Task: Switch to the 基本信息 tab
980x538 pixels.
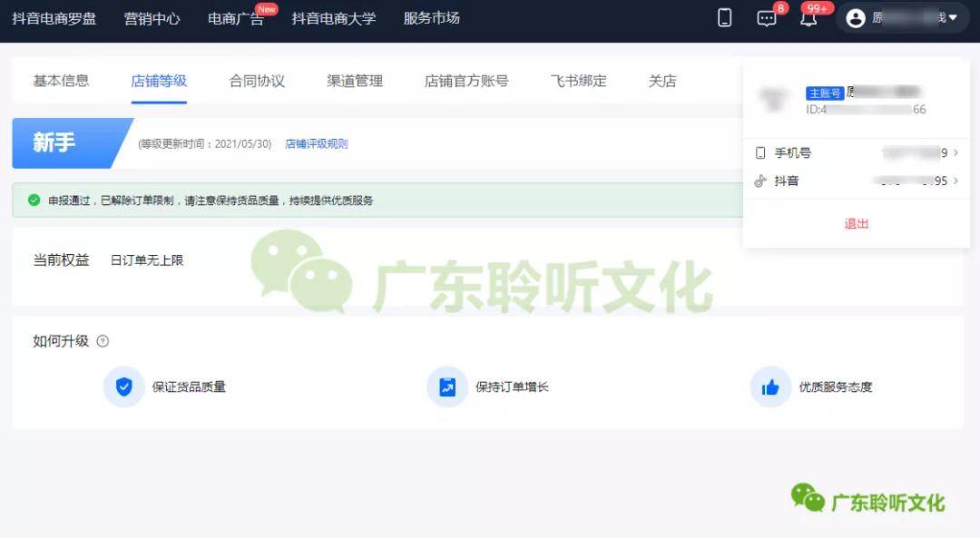Action: point(62,81)
